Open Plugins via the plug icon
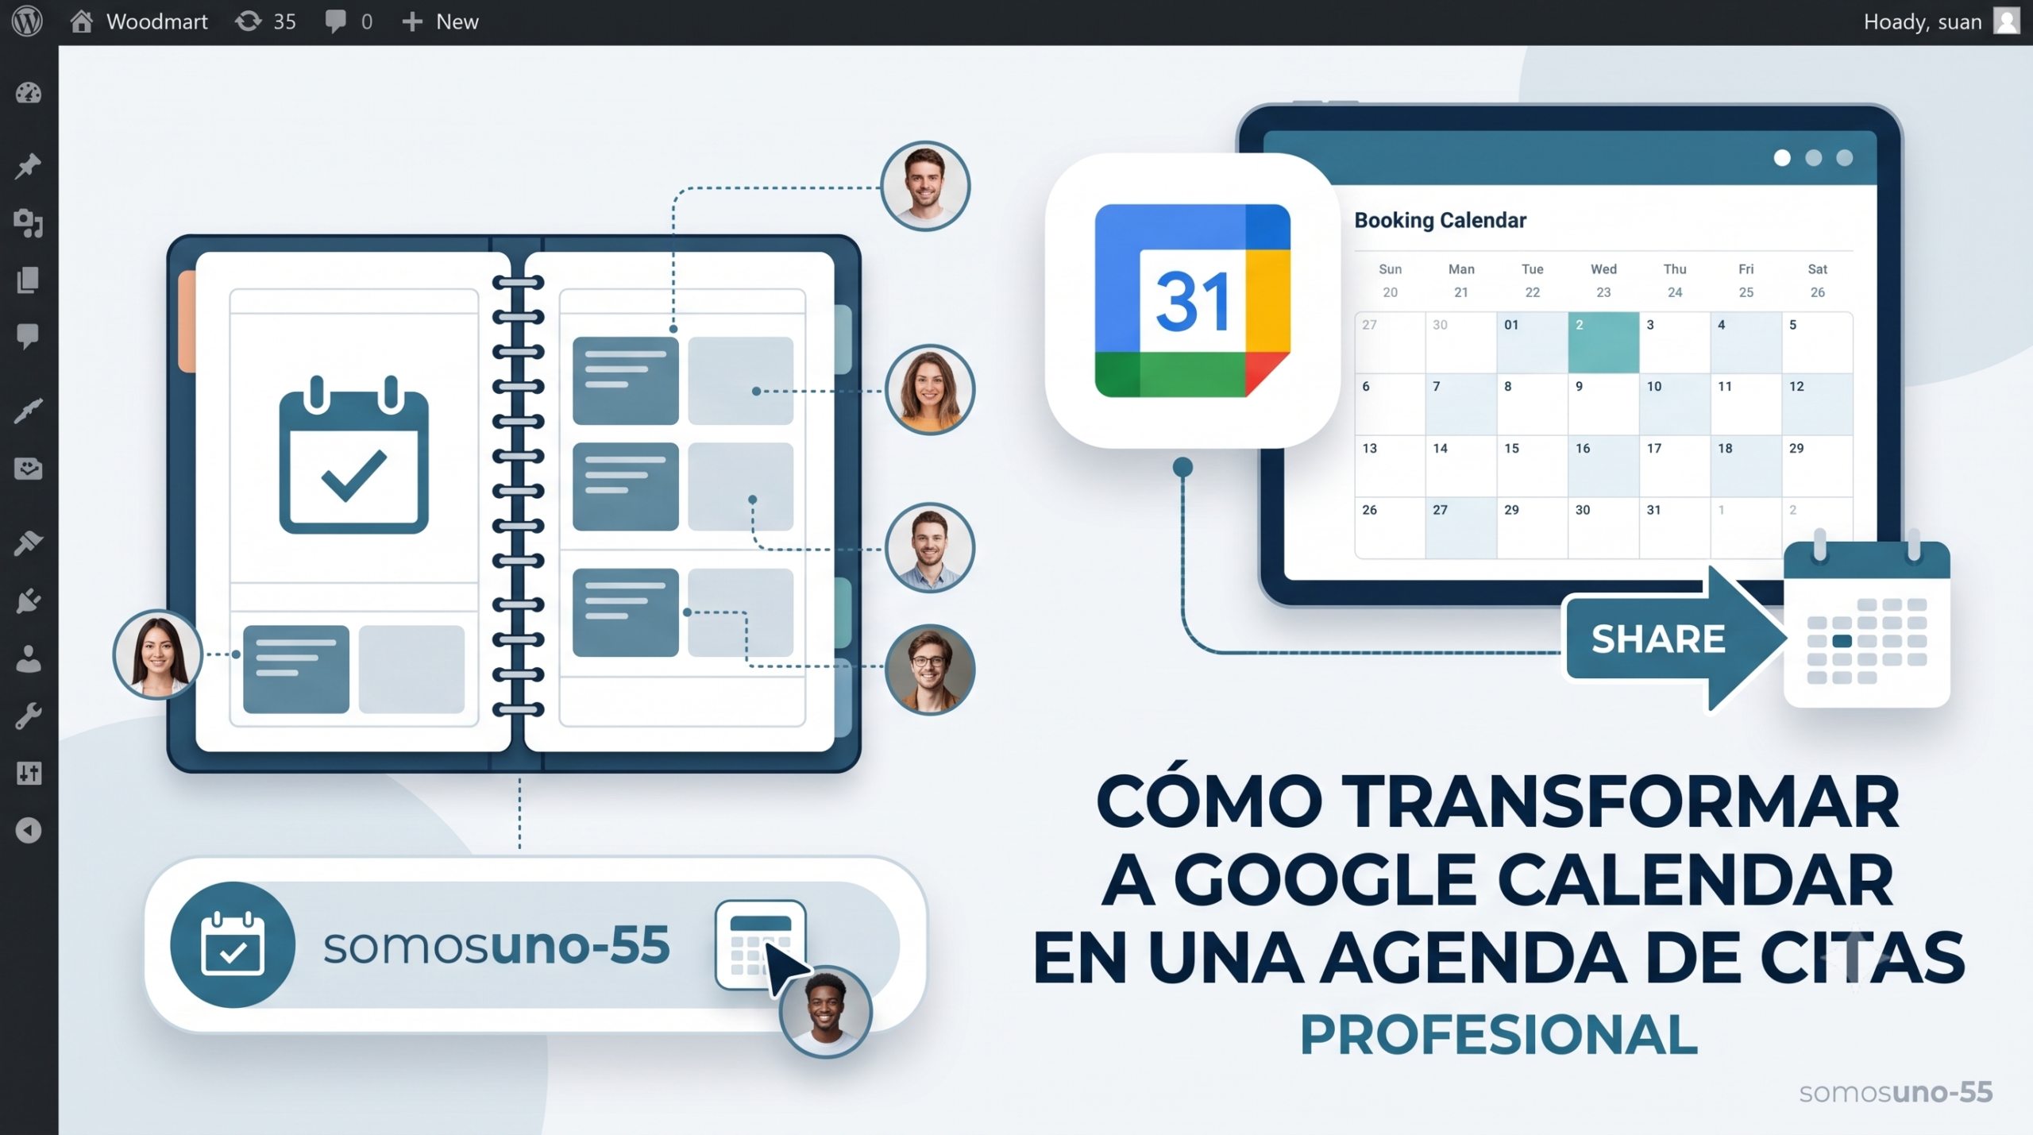 point(29,600)
